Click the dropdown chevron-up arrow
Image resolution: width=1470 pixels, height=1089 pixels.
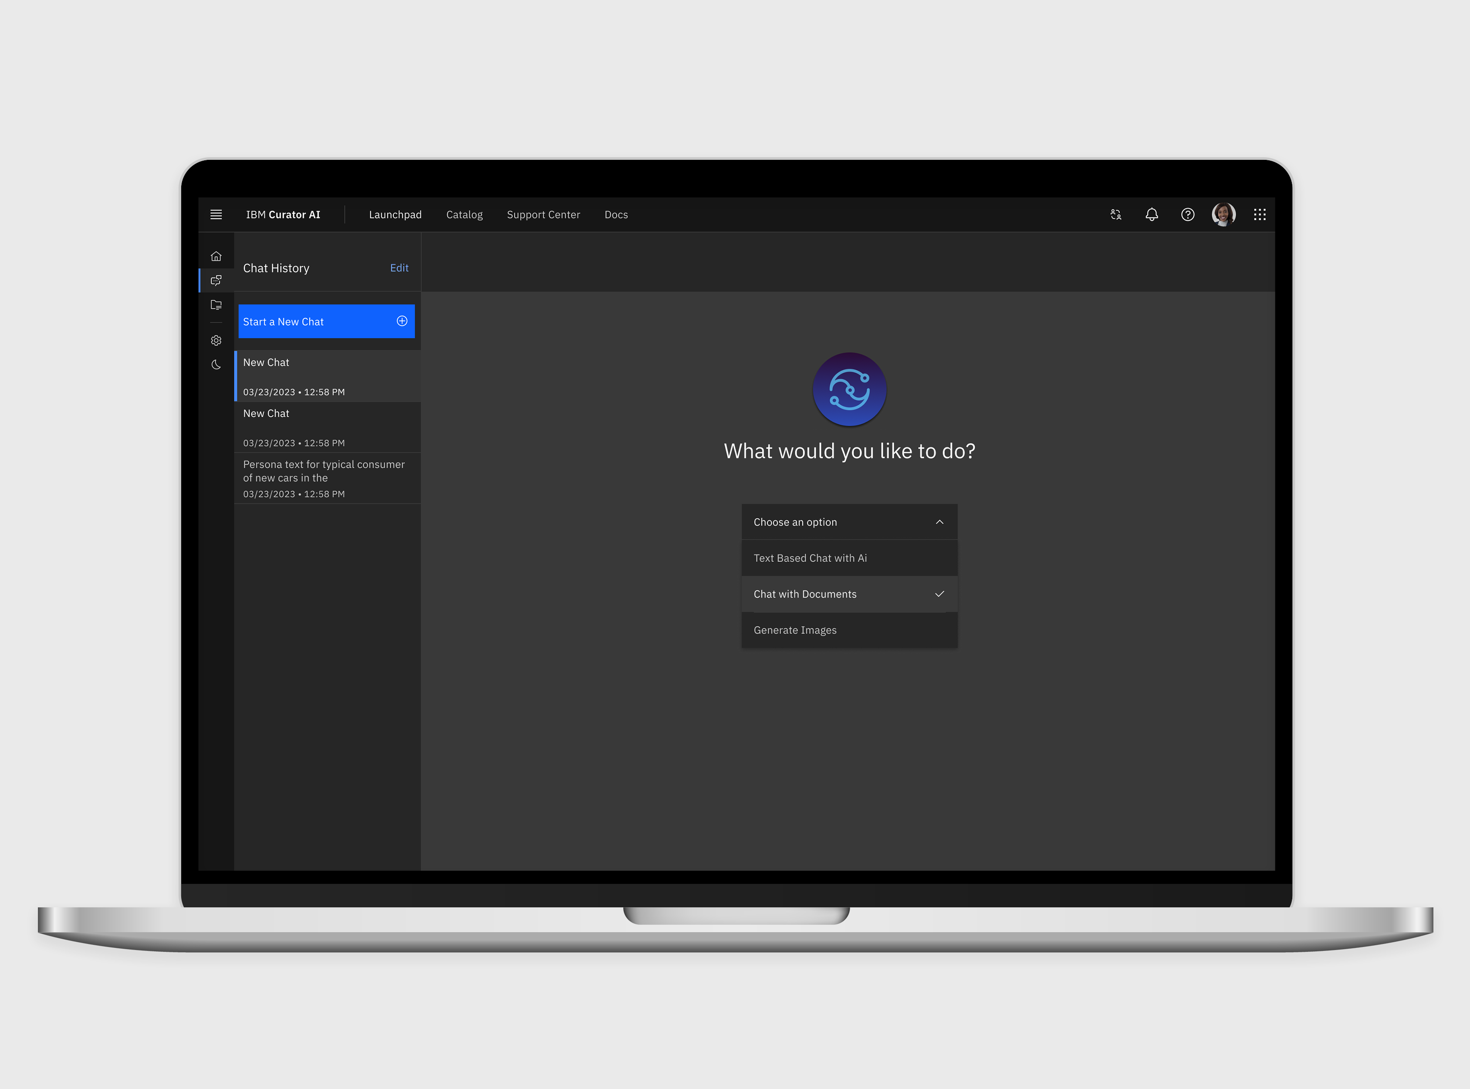point(939,521)
